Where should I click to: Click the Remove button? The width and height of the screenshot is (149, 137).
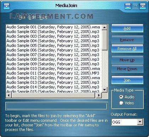127,40
